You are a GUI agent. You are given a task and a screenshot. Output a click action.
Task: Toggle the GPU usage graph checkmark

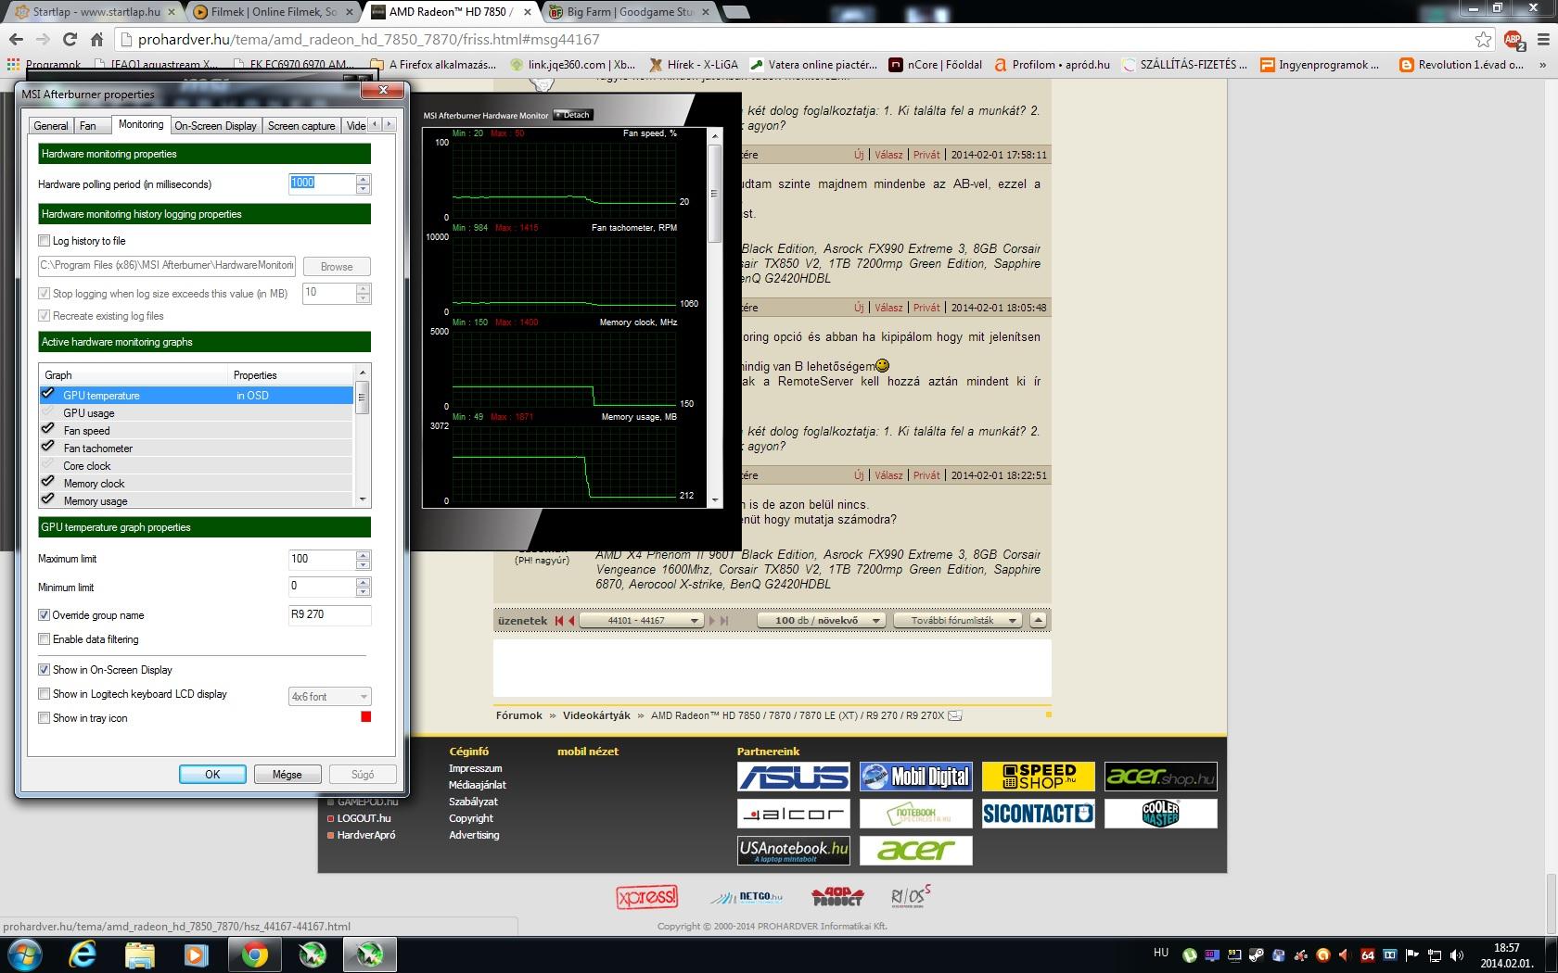48,412
